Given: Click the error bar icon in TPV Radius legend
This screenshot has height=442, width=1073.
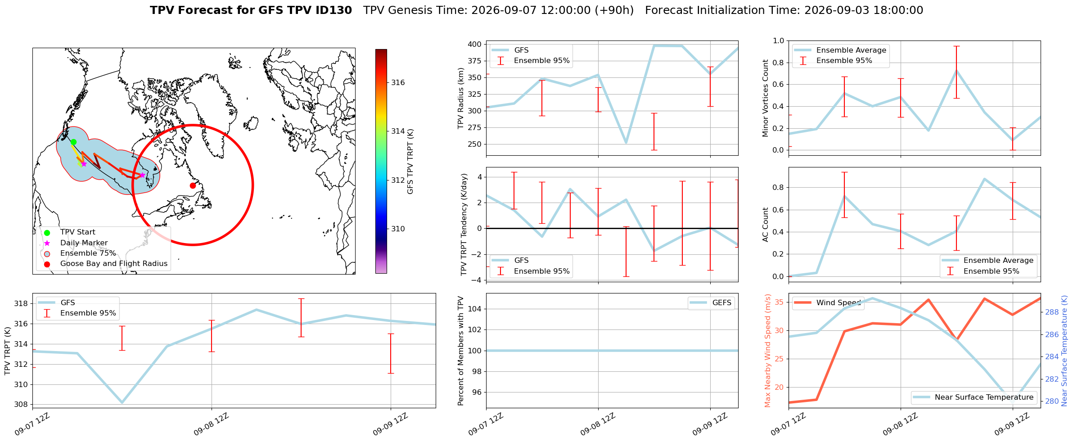Looking at the screenshot, I should 500,61.
